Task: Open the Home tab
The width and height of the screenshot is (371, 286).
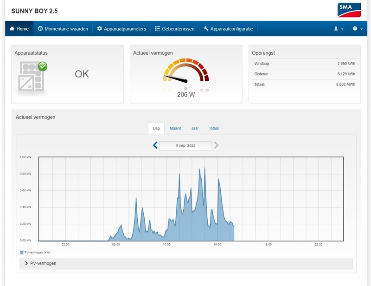Action: point(19,29)
